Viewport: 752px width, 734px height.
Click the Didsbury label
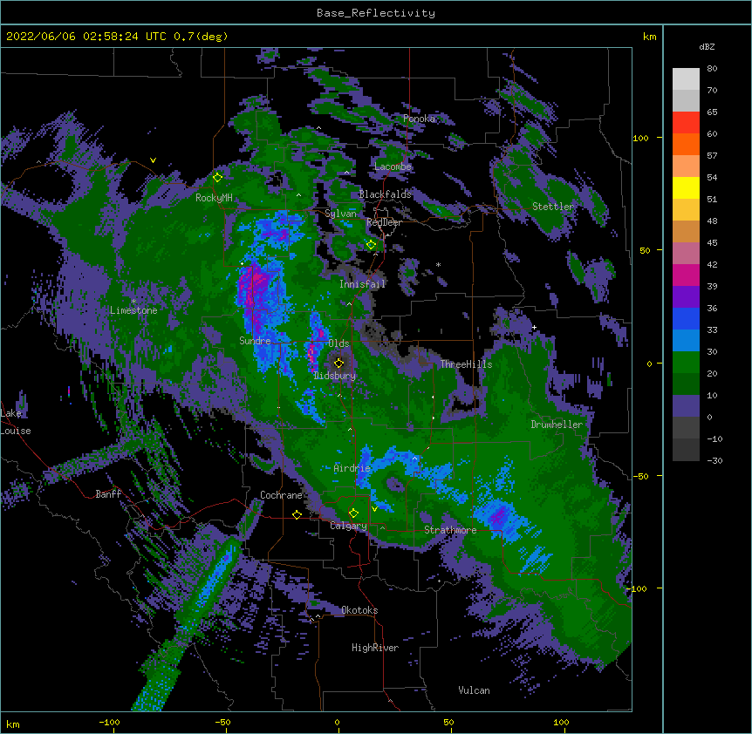click(335, 376)
